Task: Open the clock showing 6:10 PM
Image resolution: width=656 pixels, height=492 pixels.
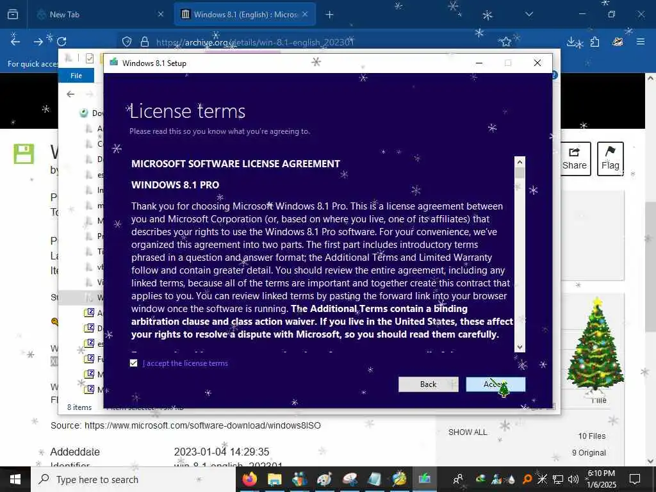Action: tap(601, 479)
